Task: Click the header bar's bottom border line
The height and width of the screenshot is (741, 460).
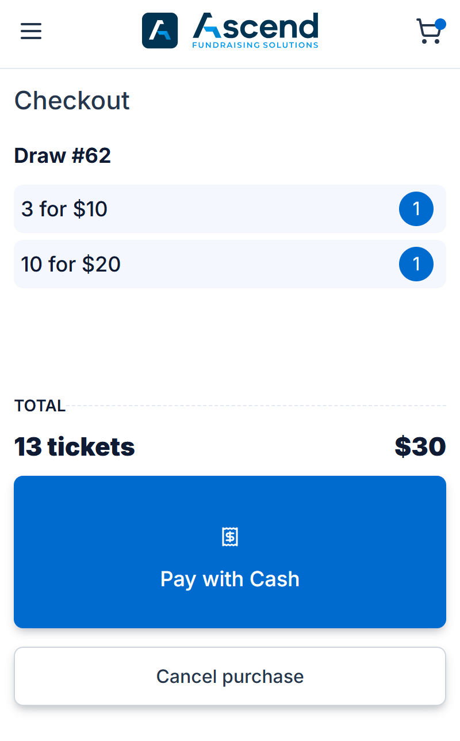Action: point(230,68)
